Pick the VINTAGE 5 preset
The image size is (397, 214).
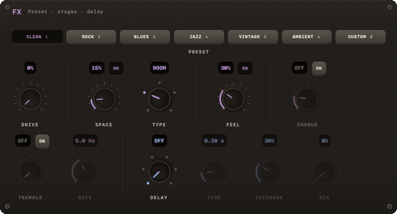tap(253, 37)
